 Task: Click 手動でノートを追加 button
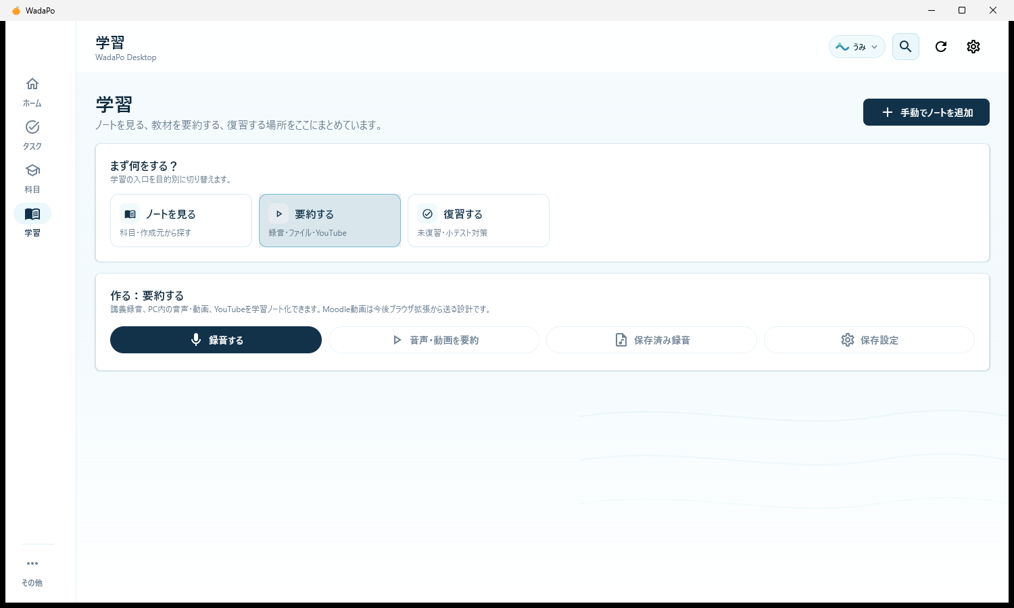click(x=926, y=112)
